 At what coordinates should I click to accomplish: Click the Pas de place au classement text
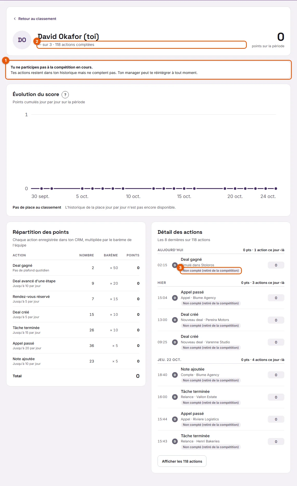(x=37, y=207)
